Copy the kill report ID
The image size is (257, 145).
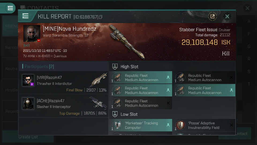(x=101, y=17)
